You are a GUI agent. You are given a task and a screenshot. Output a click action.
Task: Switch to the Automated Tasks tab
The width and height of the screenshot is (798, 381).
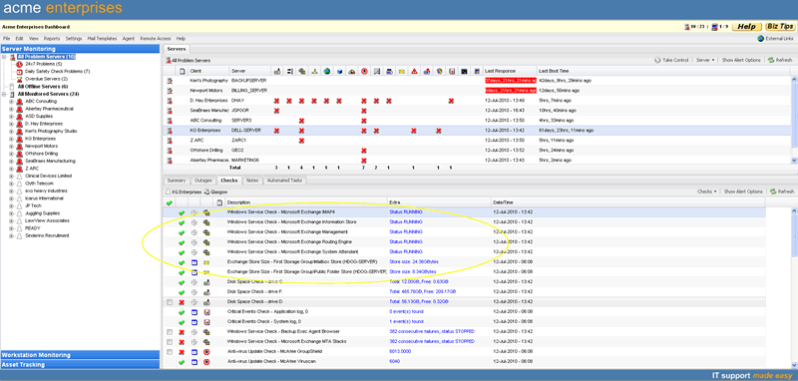click(x=284, y=181)
